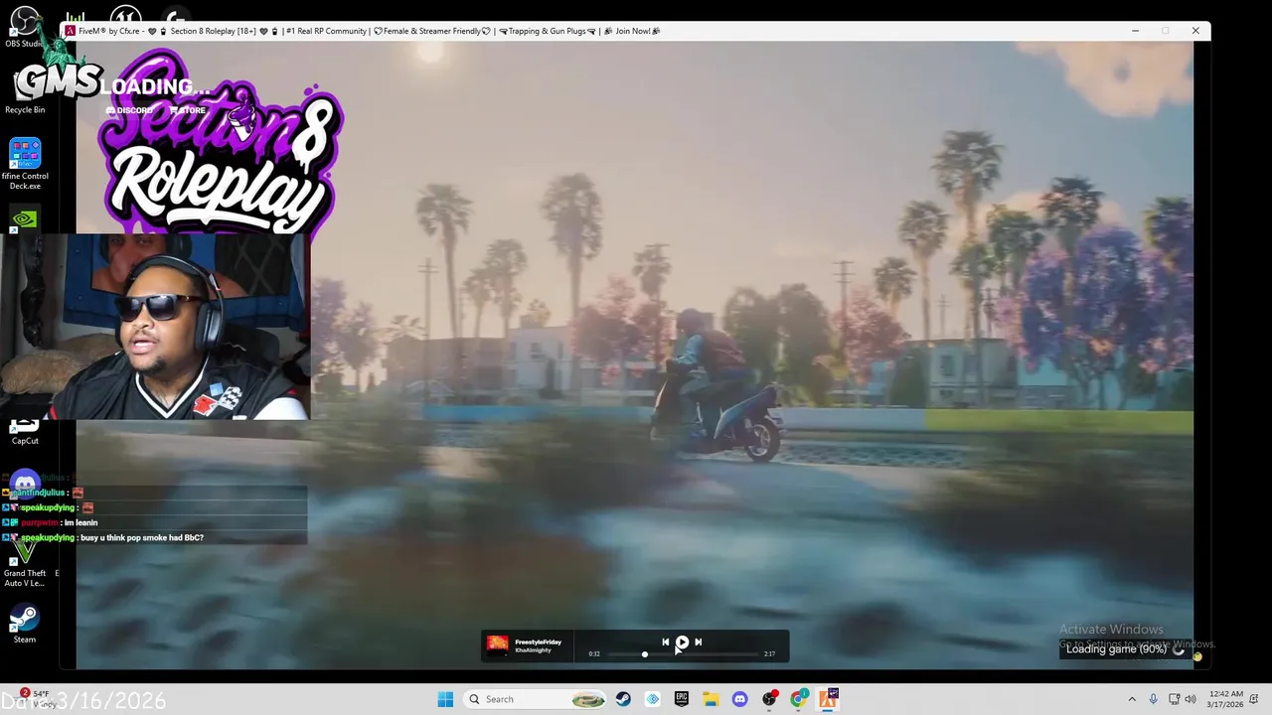Open the Store link on loading screen
The height and width of the screenshot is (715, 1272).
point(188,110)
